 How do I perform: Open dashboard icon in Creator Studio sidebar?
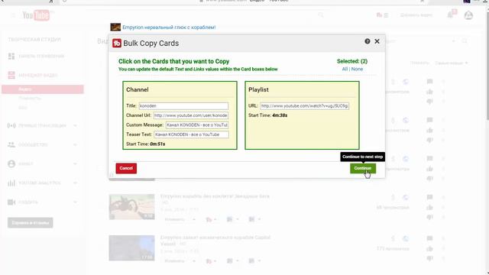pyautogui.click(x=11, y=56)
